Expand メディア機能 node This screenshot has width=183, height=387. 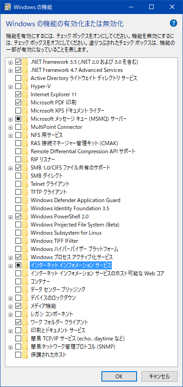click(x=10, y=307)
